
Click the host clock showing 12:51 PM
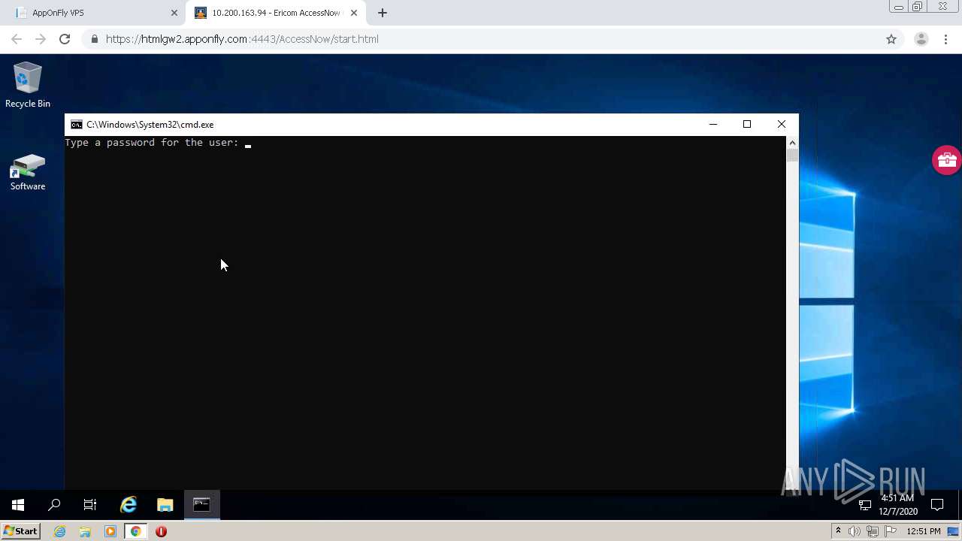pyautogui.click(x=924, y=531)
